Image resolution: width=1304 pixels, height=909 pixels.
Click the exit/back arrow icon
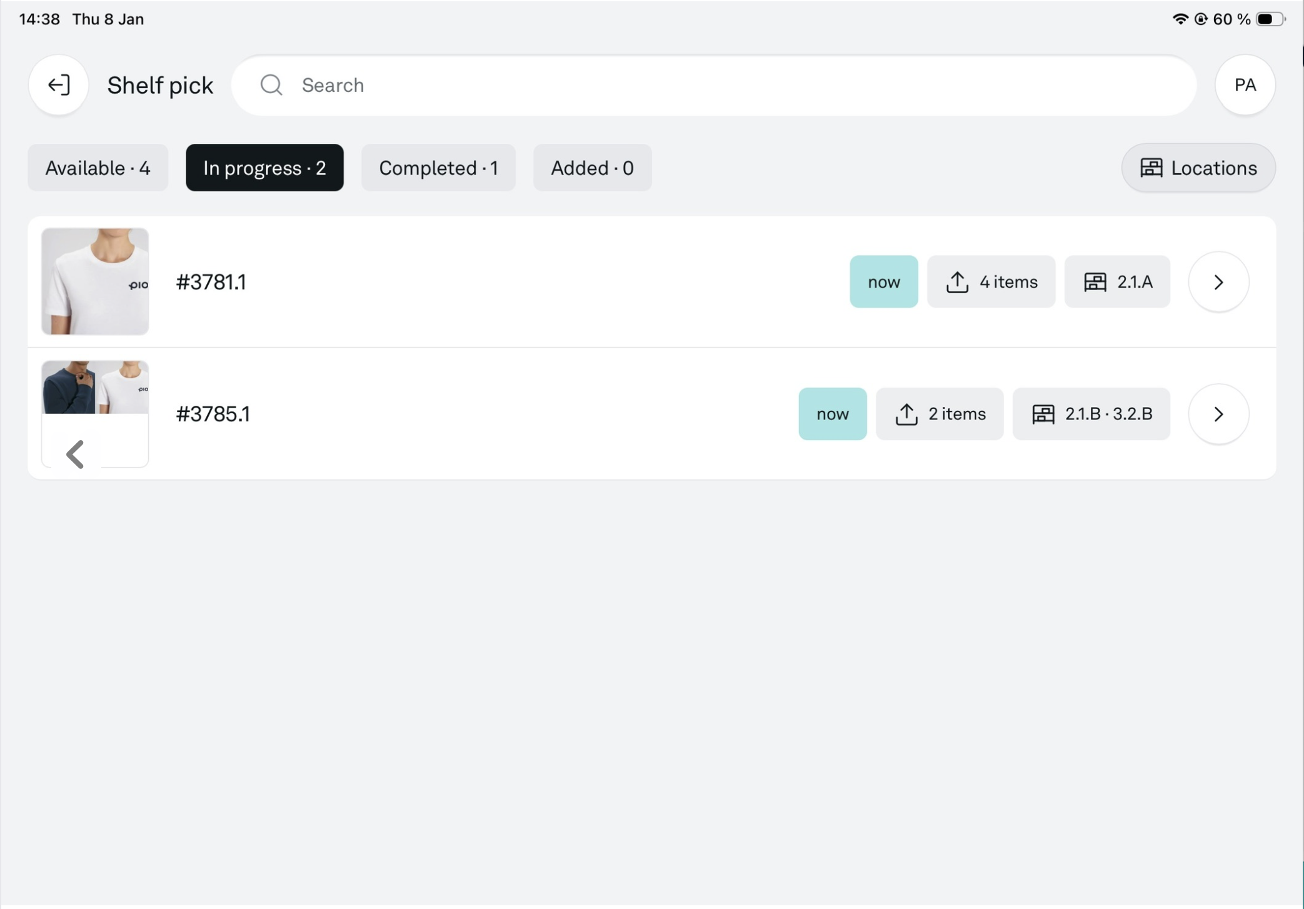click(x=59, y=85)
